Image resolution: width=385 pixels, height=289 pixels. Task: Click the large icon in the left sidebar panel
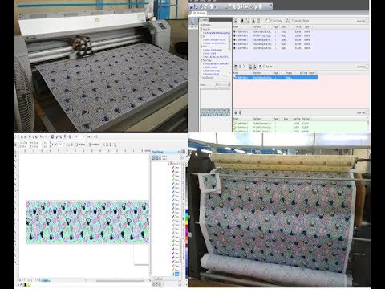(192, 22)
